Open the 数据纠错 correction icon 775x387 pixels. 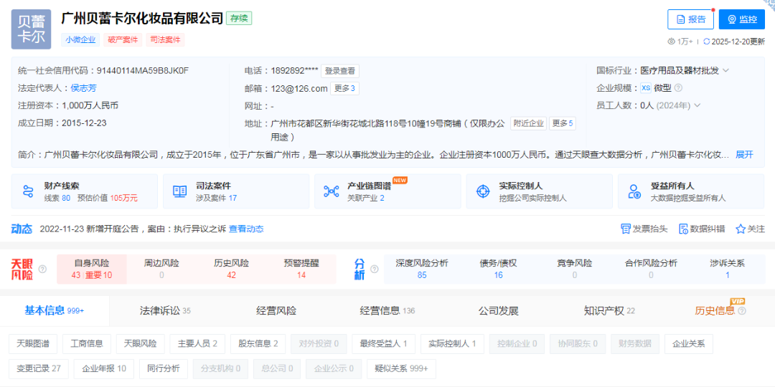(x=683, y=229)
